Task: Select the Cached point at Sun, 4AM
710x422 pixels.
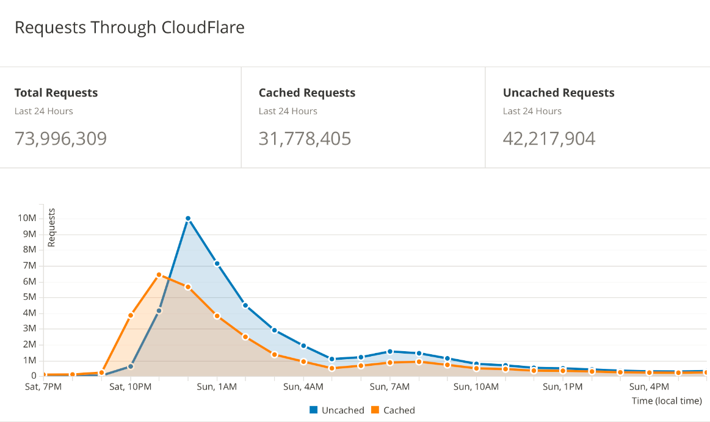Action: [x=303, y=362]
